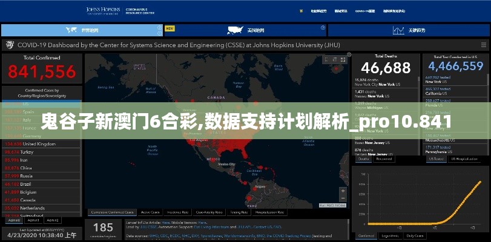Click the JHU shield icon in dashboard title
Screen dimensions: 491x242
(x=10, y=45)
